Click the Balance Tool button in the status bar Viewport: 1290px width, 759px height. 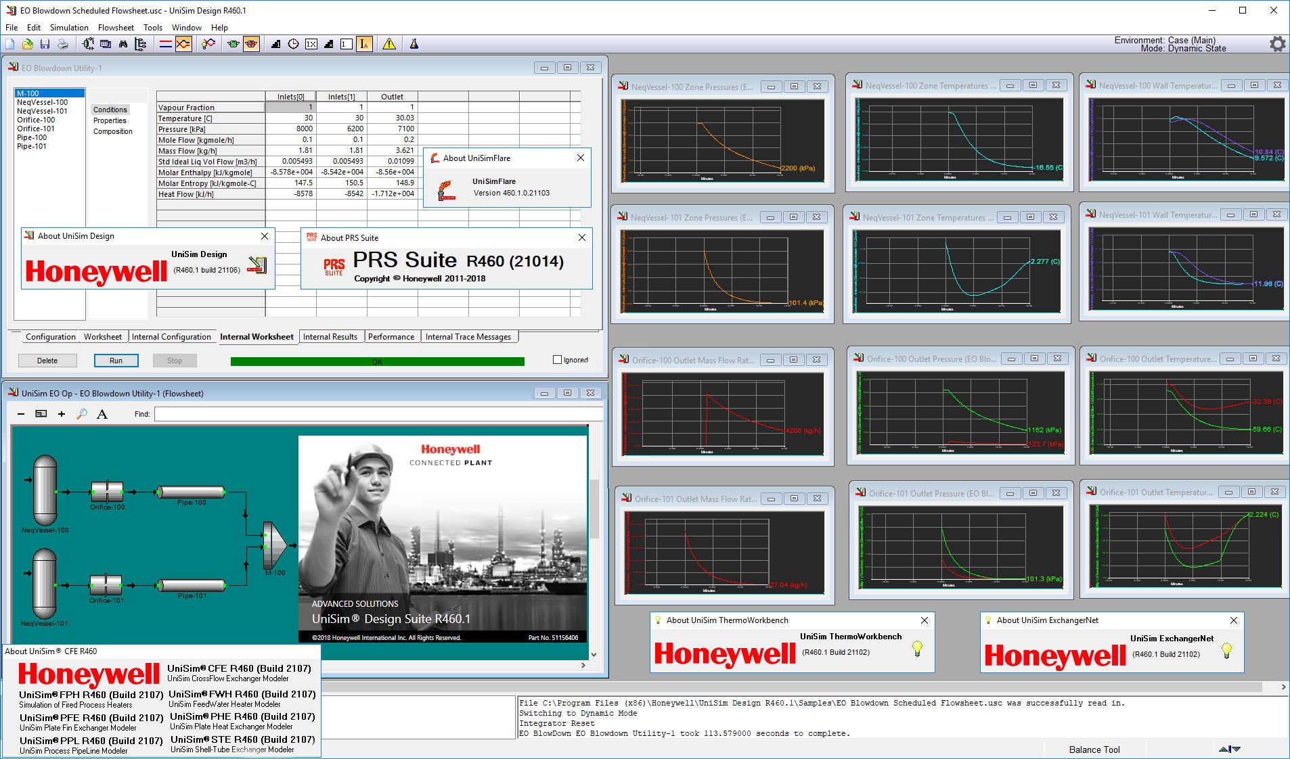pos(1094,750)
